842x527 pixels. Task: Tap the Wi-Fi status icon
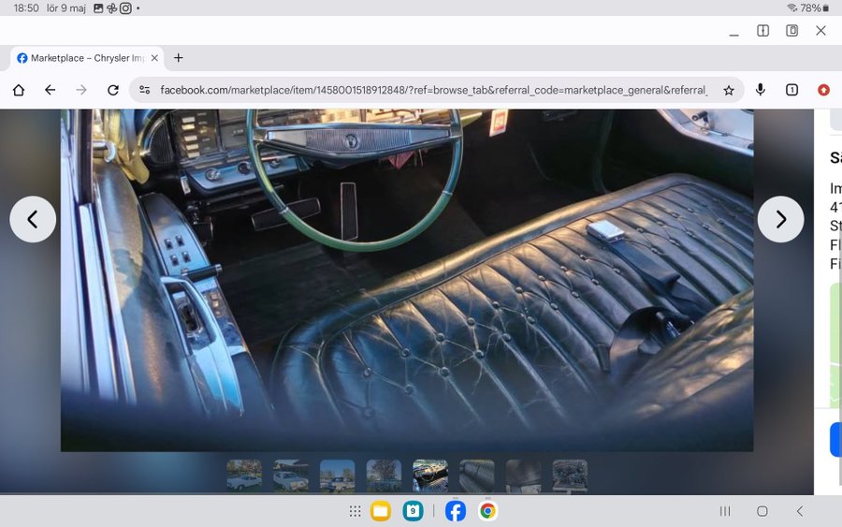[x=792, y=7]
